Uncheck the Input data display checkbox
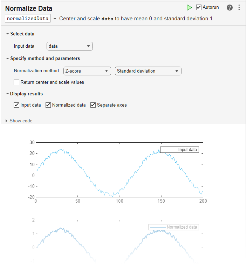This screenshot has height=264, width=247. [x=16, y=105]
